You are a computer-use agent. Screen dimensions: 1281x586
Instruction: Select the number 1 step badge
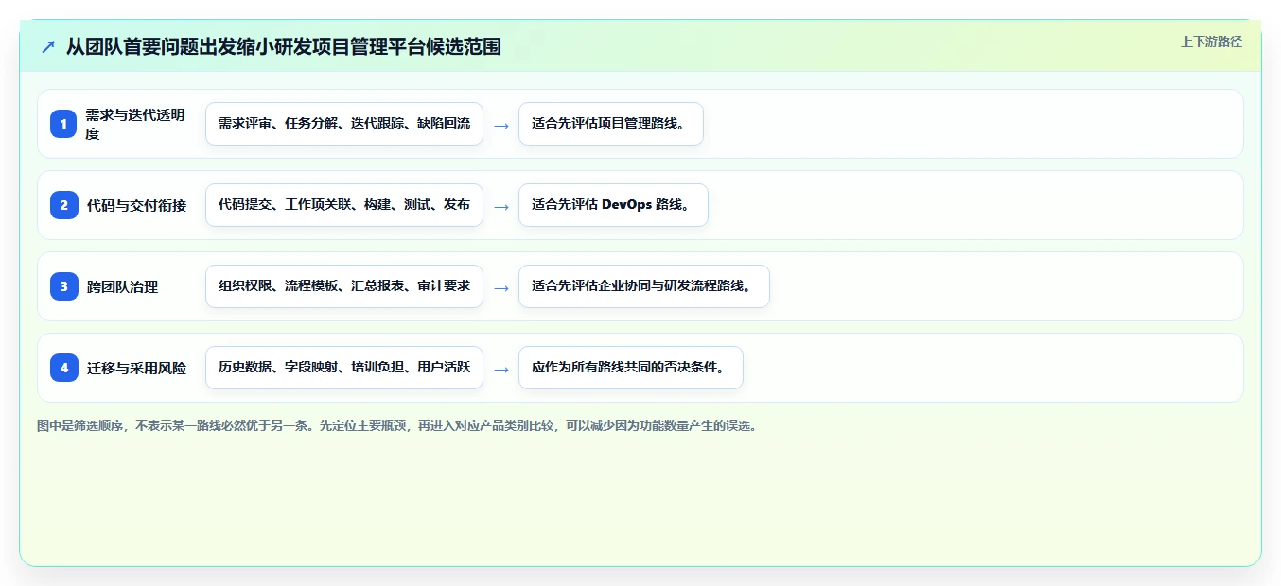coord(63,124)
